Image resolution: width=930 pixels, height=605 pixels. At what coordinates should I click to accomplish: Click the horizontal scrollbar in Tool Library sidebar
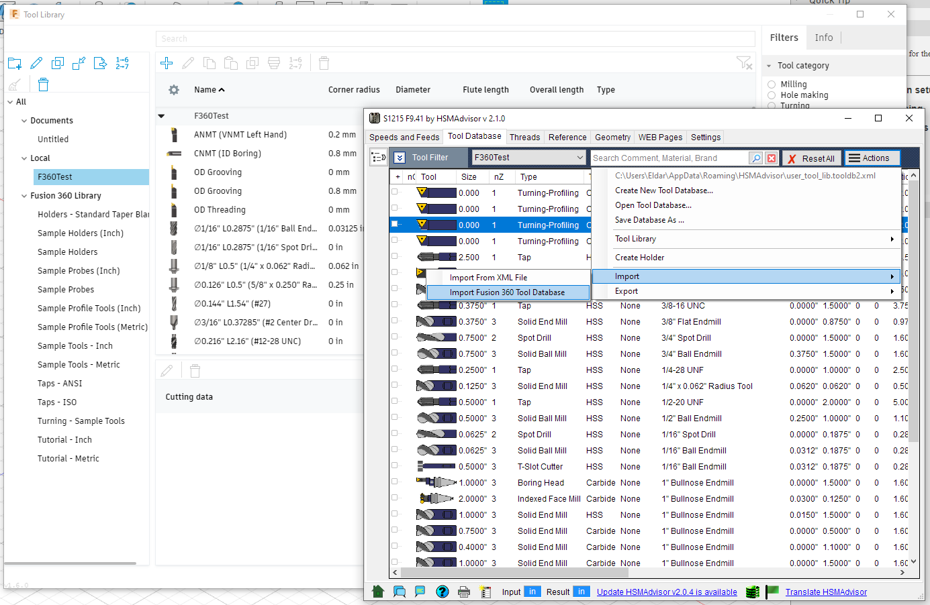71,563
